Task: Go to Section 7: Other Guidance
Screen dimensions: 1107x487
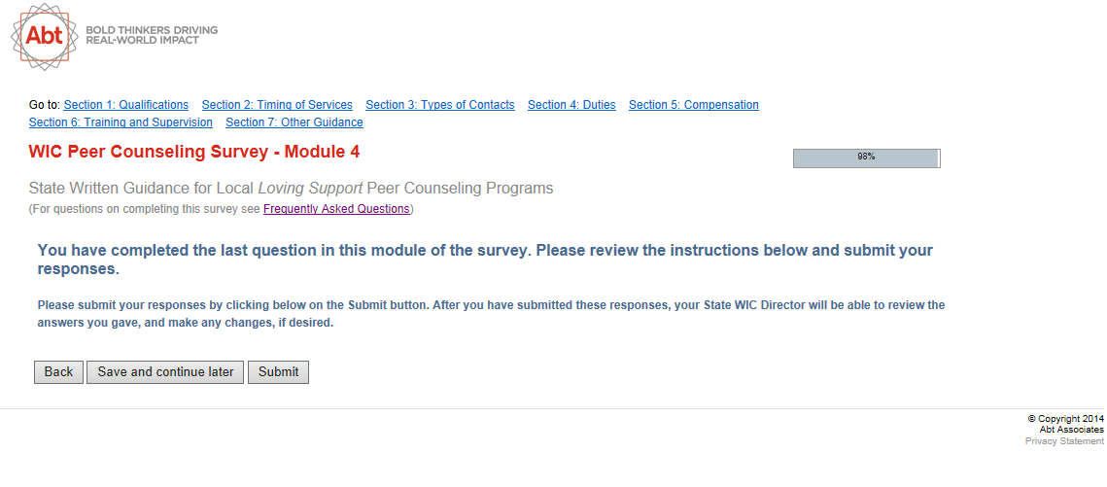Action: coord(294,122)
